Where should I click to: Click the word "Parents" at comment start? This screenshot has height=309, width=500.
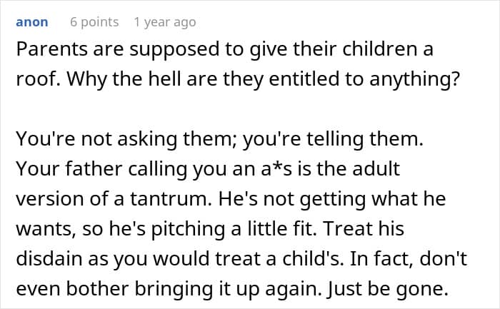coord(49,52)
